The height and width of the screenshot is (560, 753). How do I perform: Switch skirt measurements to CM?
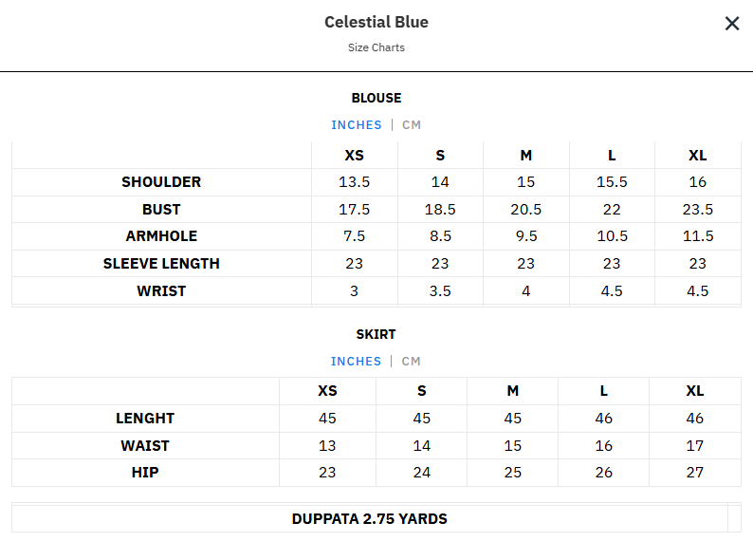click(411, 362)
